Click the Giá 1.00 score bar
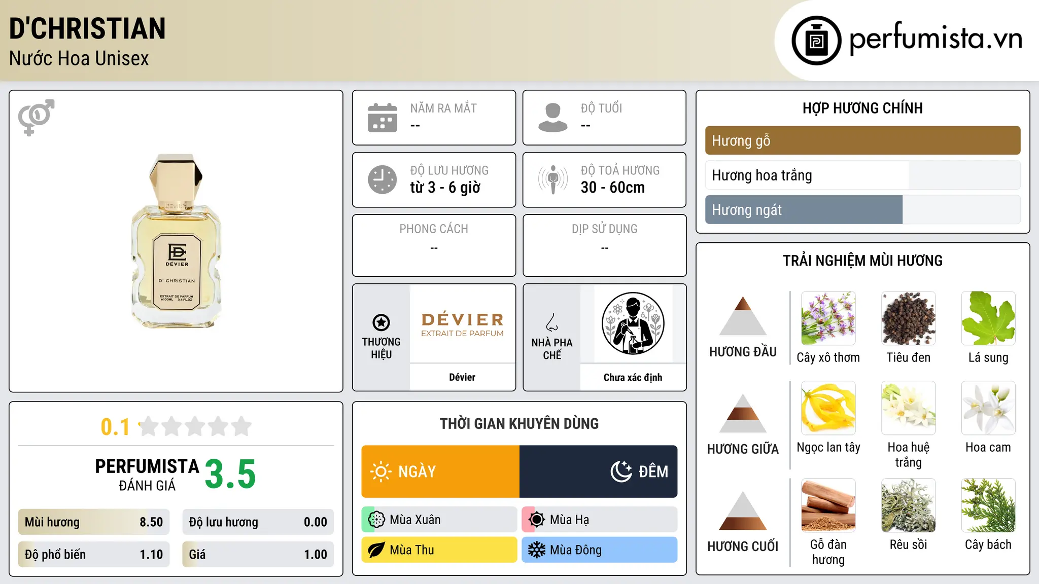 coord(258,555)
